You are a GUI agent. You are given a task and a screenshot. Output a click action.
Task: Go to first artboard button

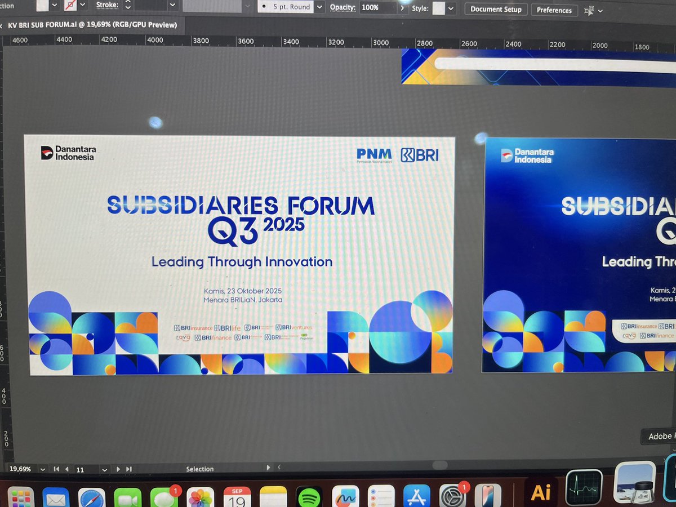coord(56,469)
